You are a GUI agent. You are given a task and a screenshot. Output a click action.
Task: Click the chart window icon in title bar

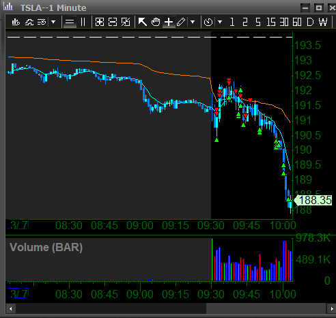pos(8,7)
